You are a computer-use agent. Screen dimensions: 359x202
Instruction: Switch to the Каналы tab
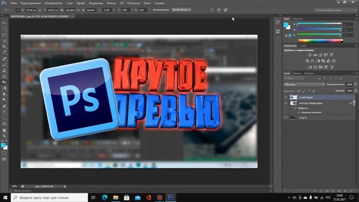pyautogui.click(x=297, y=74)
